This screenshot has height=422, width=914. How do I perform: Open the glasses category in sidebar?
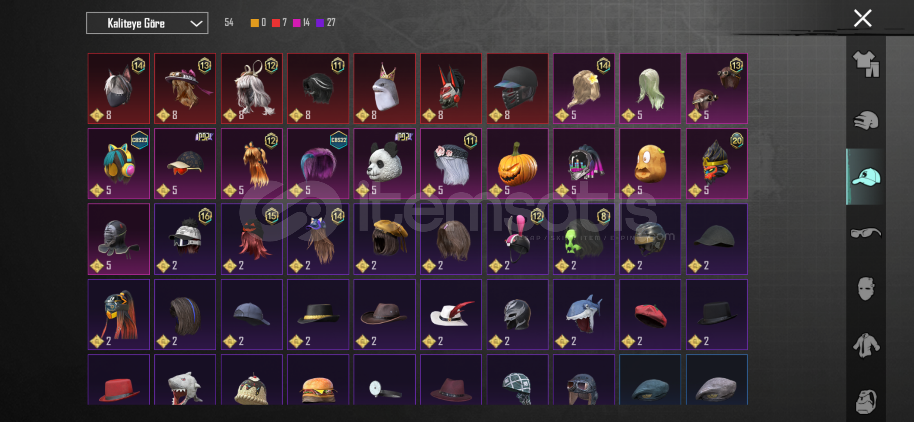[x=866, y=233]
